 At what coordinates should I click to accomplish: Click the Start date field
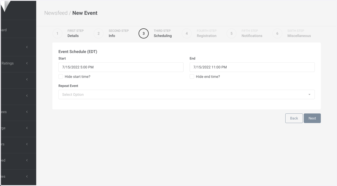(x=121, y=67)
